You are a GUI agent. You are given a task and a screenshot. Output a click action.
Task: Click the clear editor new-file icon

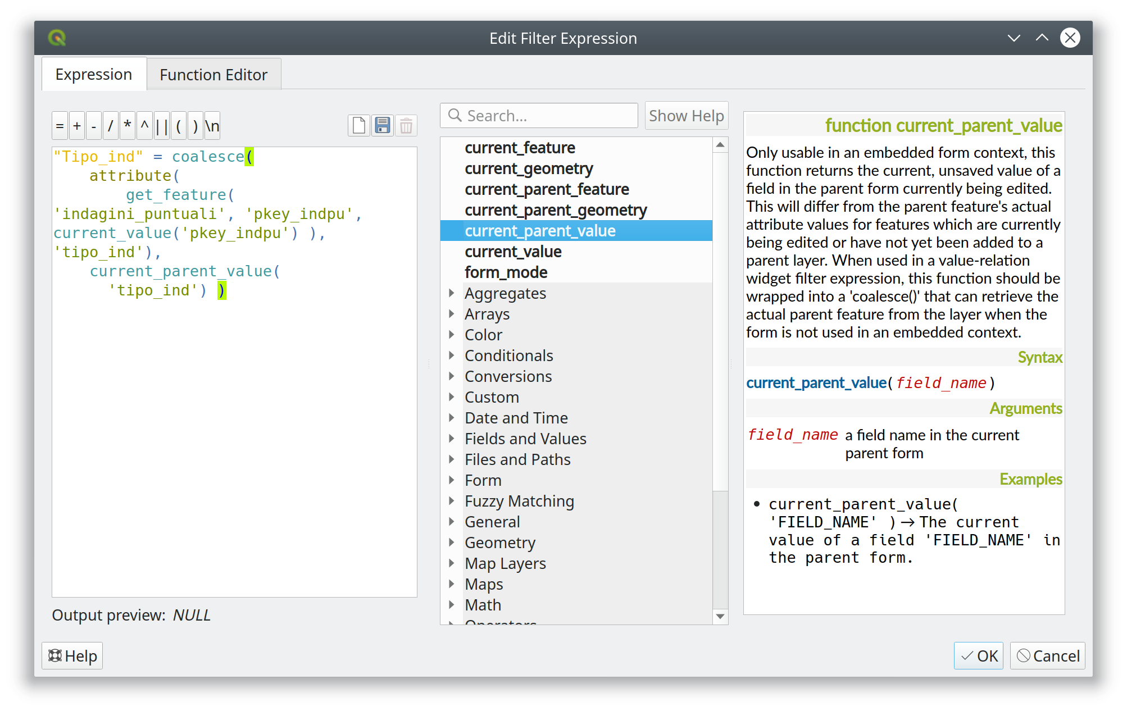coord(359,125)
